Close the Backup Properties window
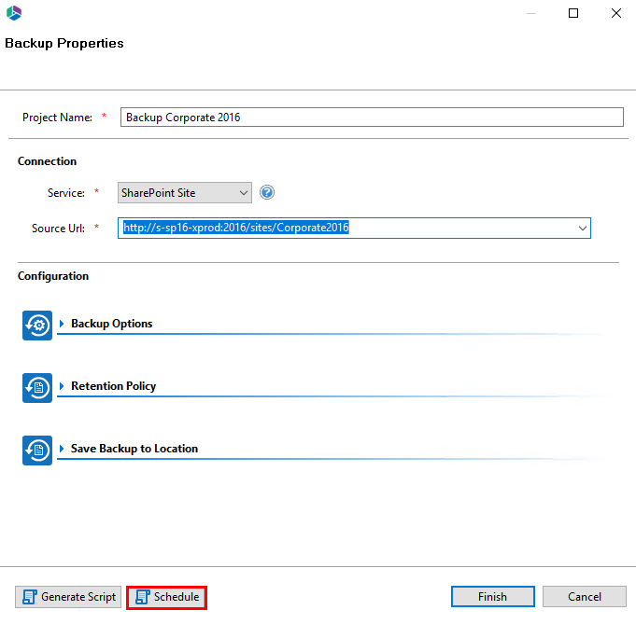The width and height of the screenshot is (636, 624). point(615,13)
